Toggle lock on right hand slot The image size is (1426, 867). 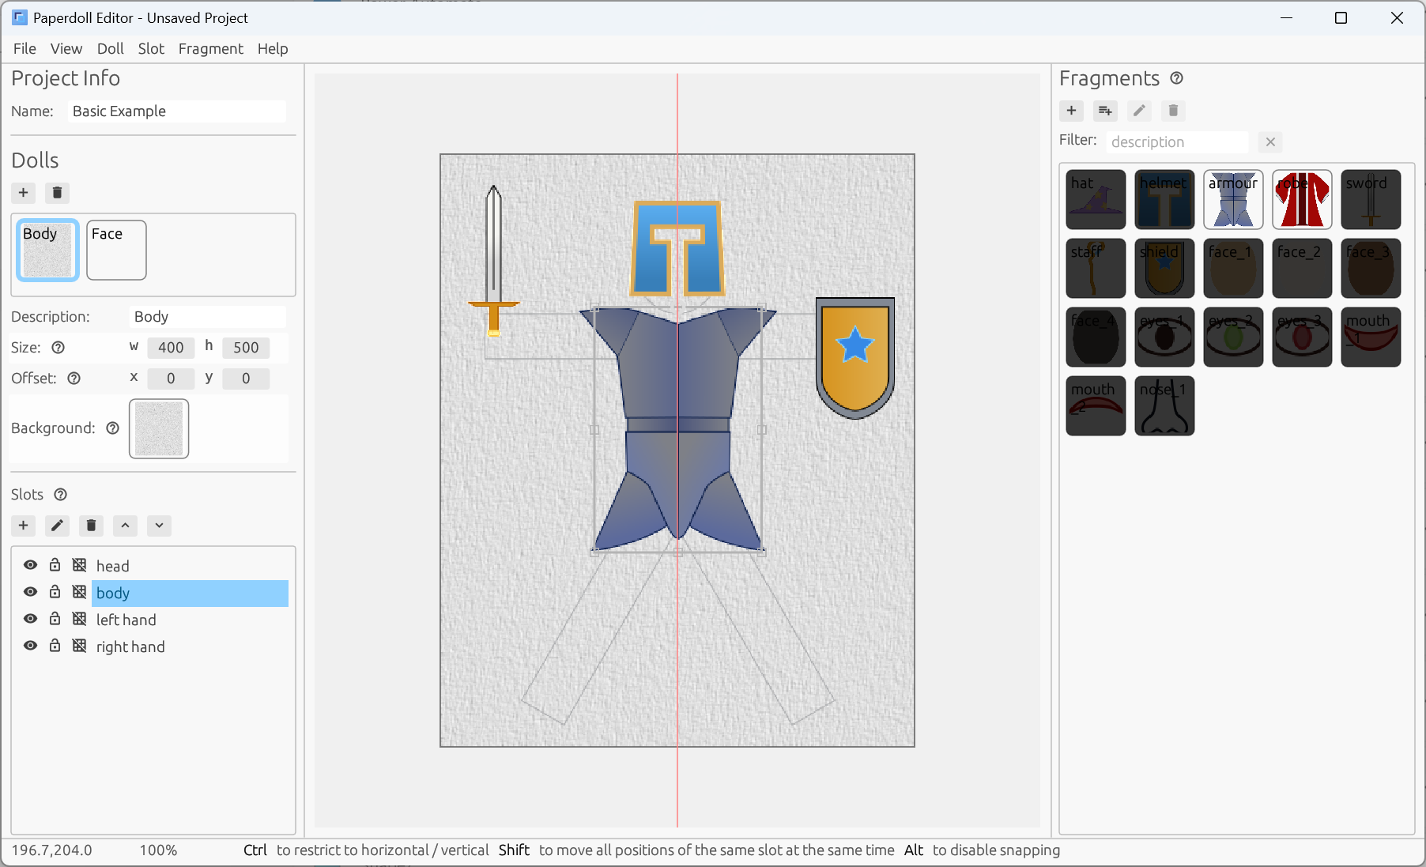[55, 646]
